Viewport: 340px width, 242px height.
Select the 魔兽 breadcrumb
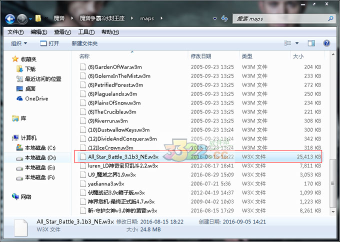tap(59, 18)
